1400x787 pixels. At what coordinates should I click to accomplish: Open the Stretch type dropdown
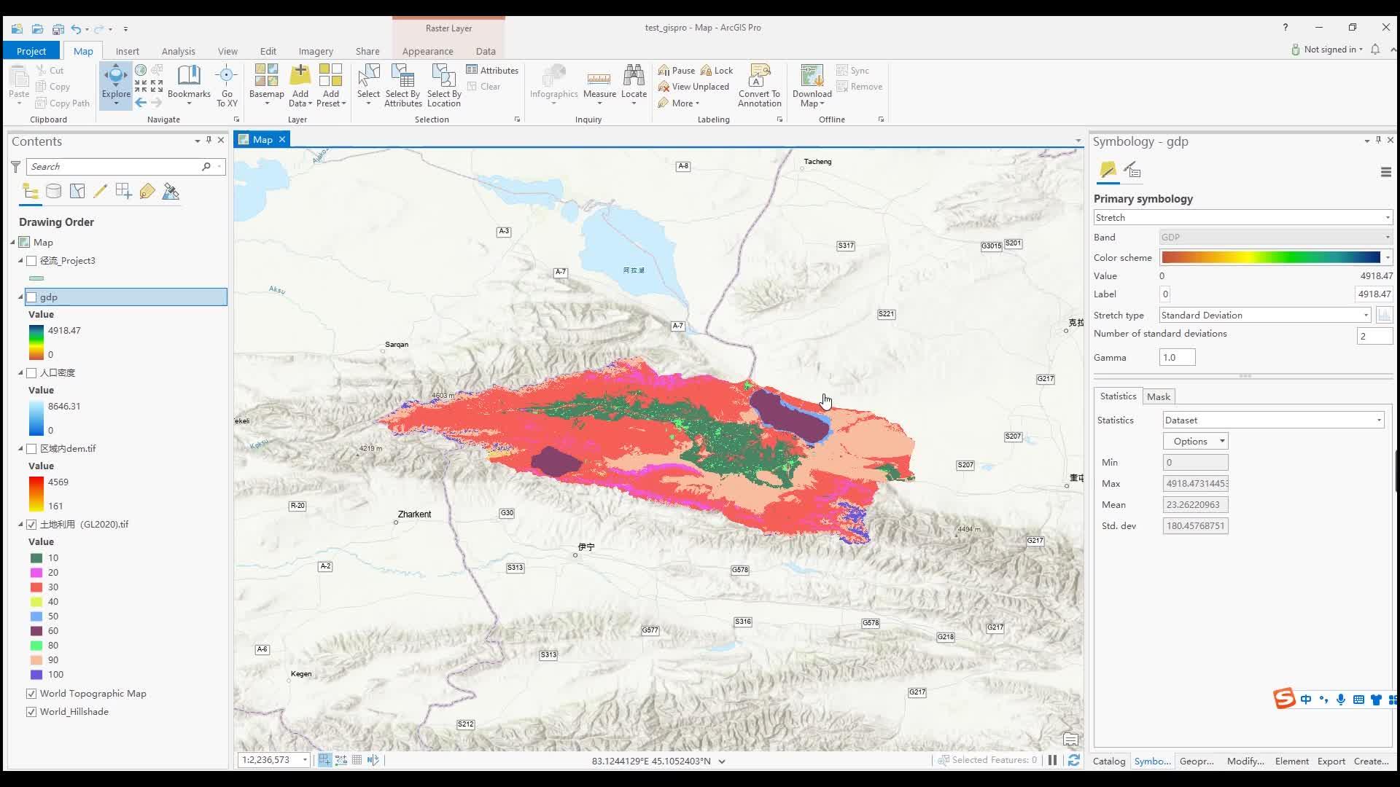[1265, 316]
